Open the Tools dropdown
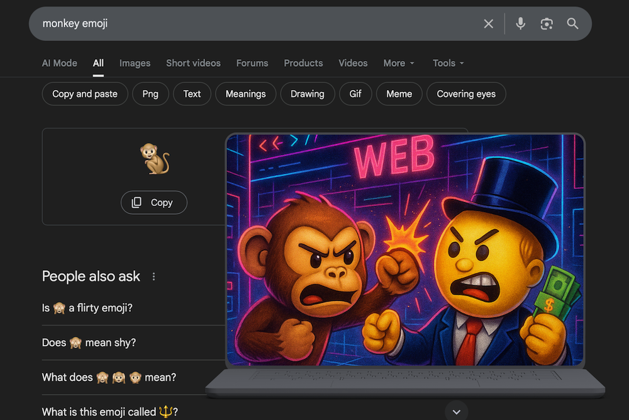This screenshot has height=420, width=629. (x=448, y=63)
